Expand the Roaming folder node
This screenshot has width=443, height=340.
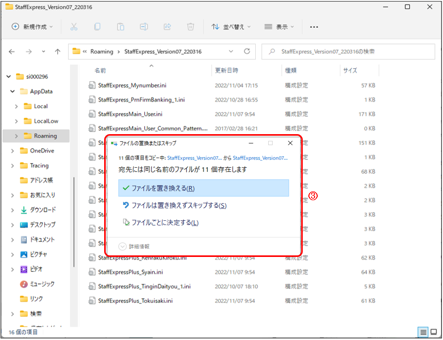(x=16, y=136)
